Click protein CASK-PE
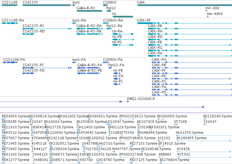The height and width of the screenshot is (164, 232). coord(159,76)
